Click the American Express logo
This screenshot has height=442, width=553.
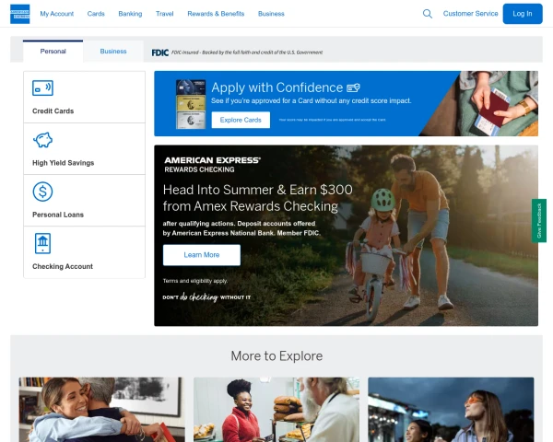coord(19,14)
